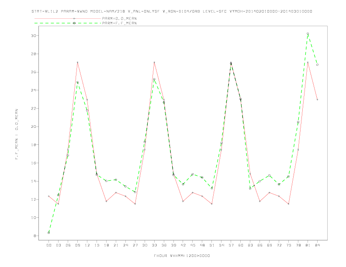The width and height of the screenshot is (346, 267).
Task: Click x-axis tick label 66
Action: pyautogui.click(x=260, y=245)
